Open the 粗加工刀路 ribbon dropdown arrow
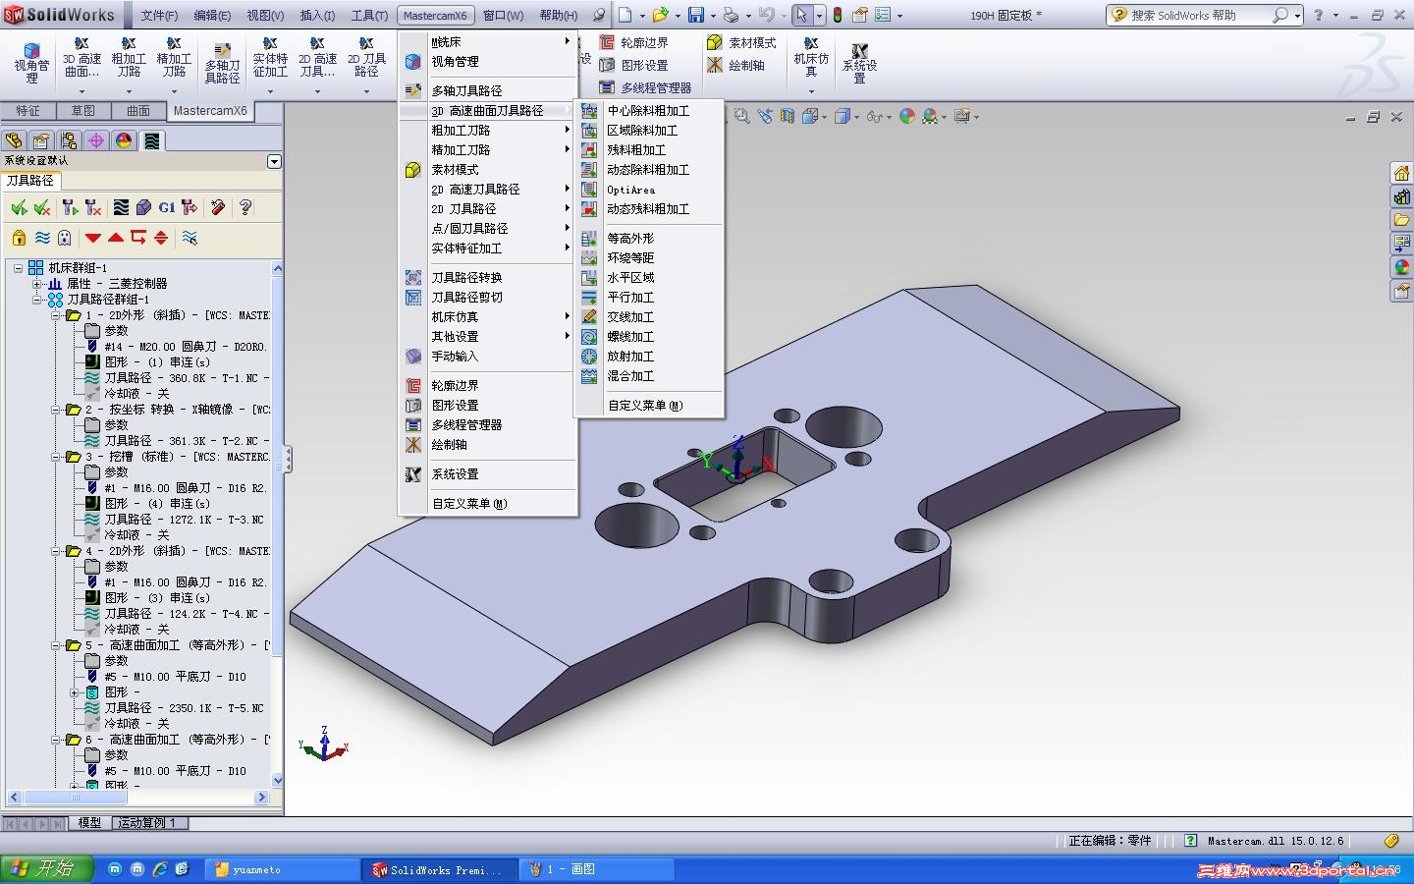Viewport: 1414px width, 884px height. pos(129,92)
